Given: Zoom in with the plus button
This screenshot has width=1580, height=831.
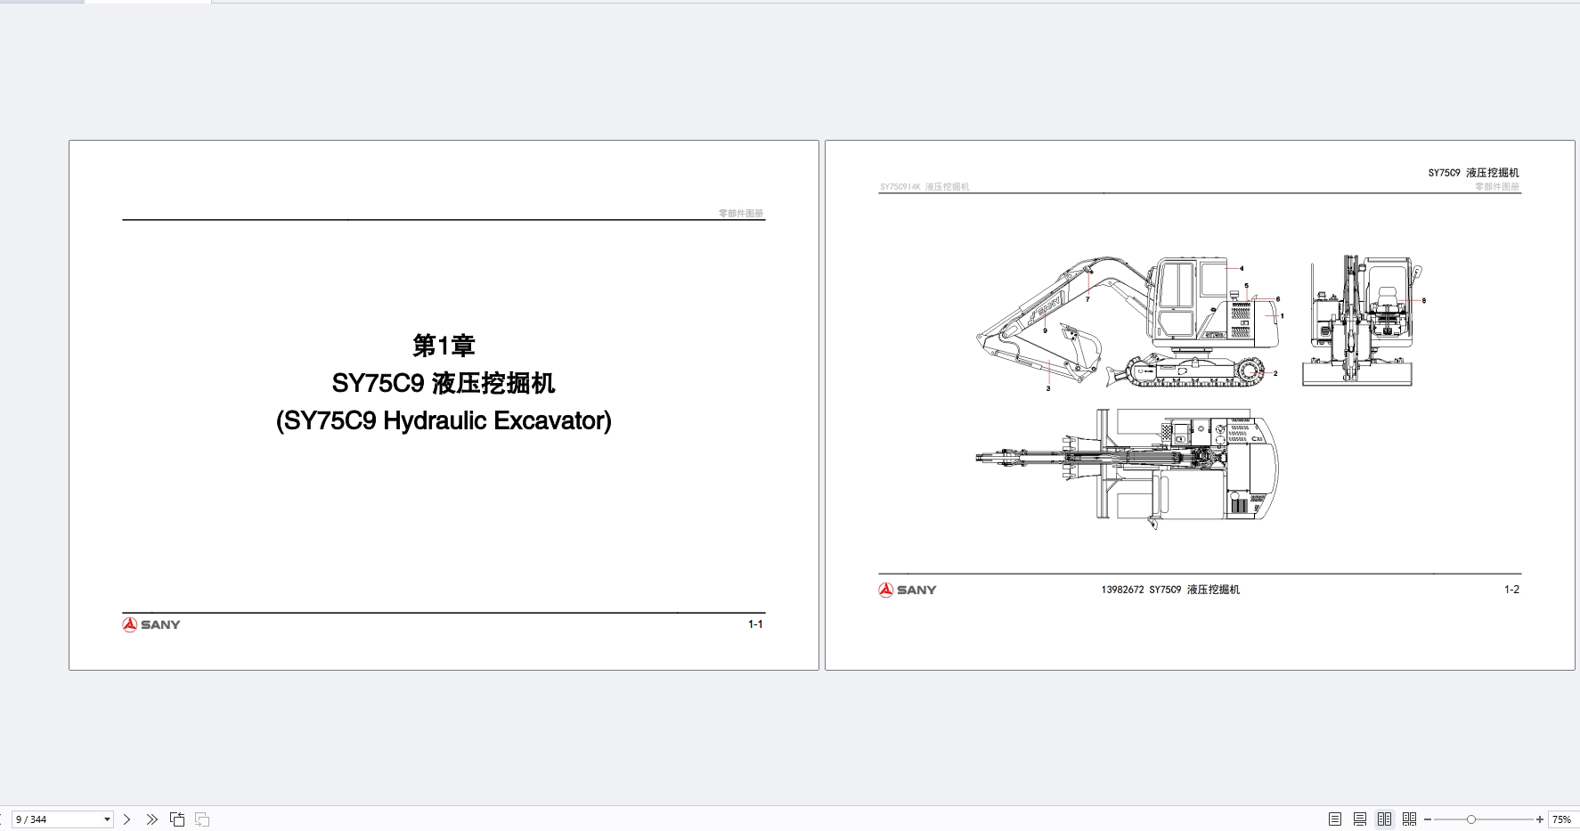Looking at the screenshot, I should pyautogui.click(x=1540, y=819).
